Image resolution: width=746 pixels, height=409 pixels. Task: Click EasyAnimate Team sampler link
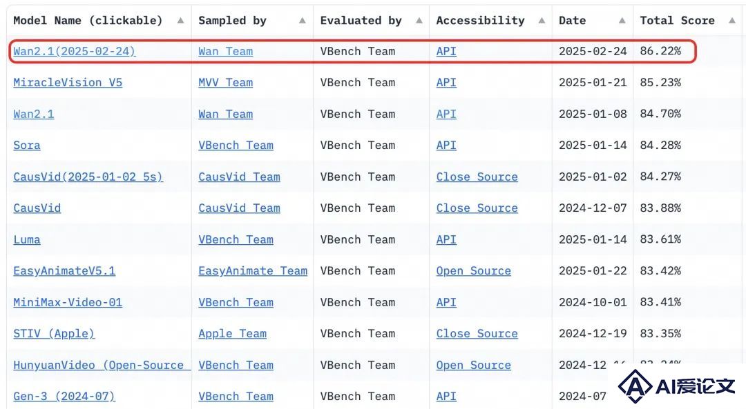coord(253,271)
